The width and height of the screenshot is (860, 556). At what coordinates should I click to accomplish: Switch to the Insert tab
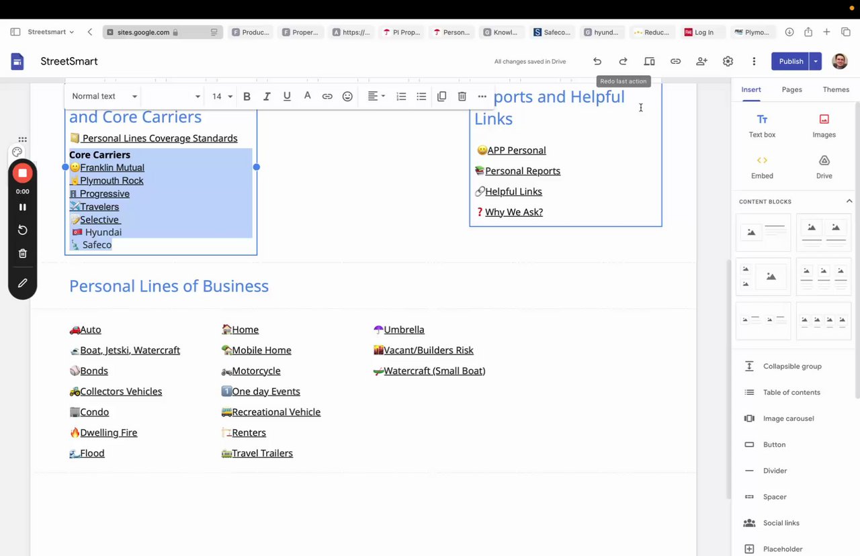tap(751, 89)
